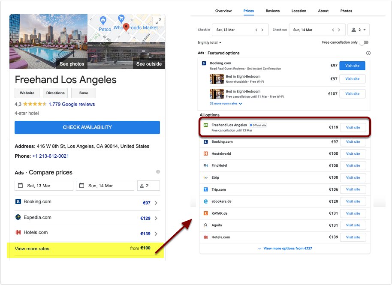Click the calendar icon beside Sat, 13 Mar
The width and height of the screenshot is (392, 285).
(21, 185)
